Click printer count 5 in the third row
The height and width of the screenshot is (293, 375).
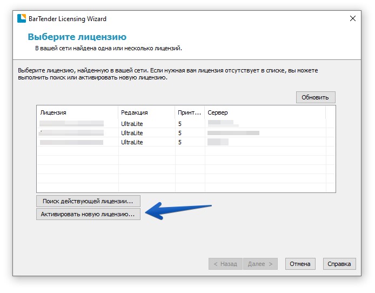180,142
